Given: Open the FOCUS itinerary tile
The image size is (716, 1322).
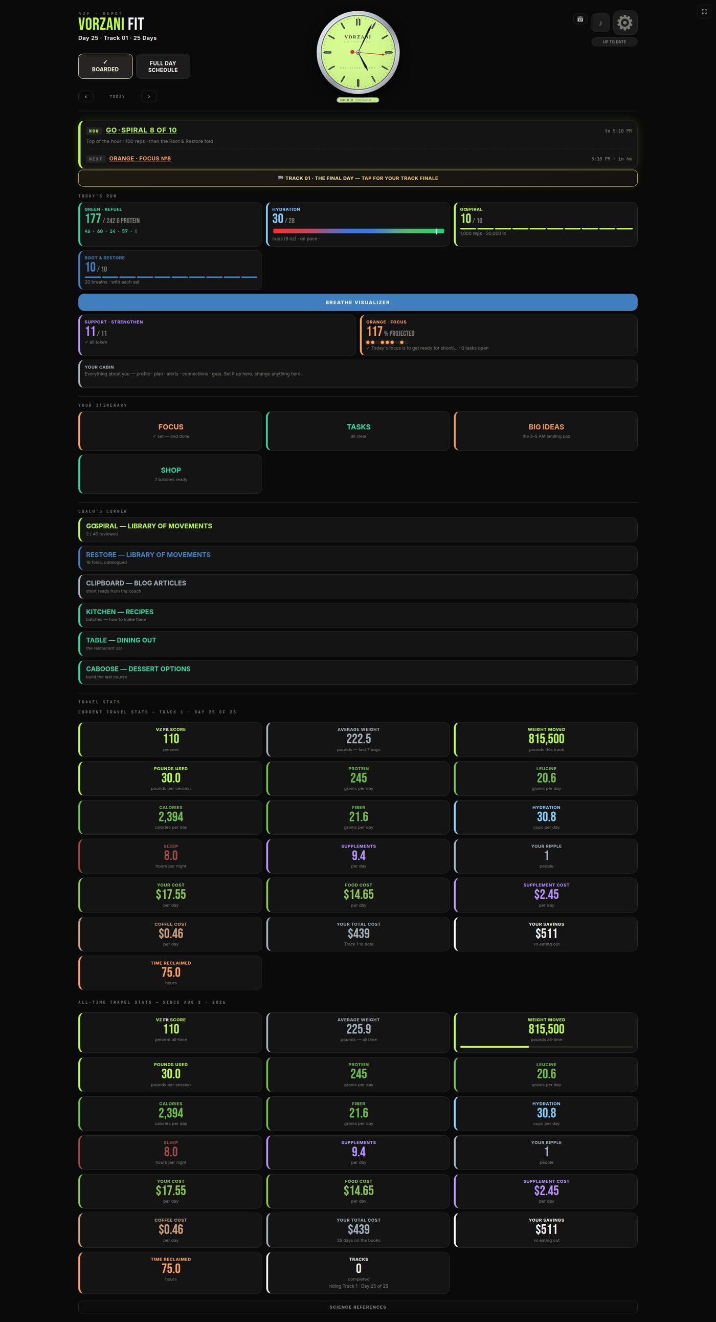Looking at the screenshot, I should click(170, 431).
